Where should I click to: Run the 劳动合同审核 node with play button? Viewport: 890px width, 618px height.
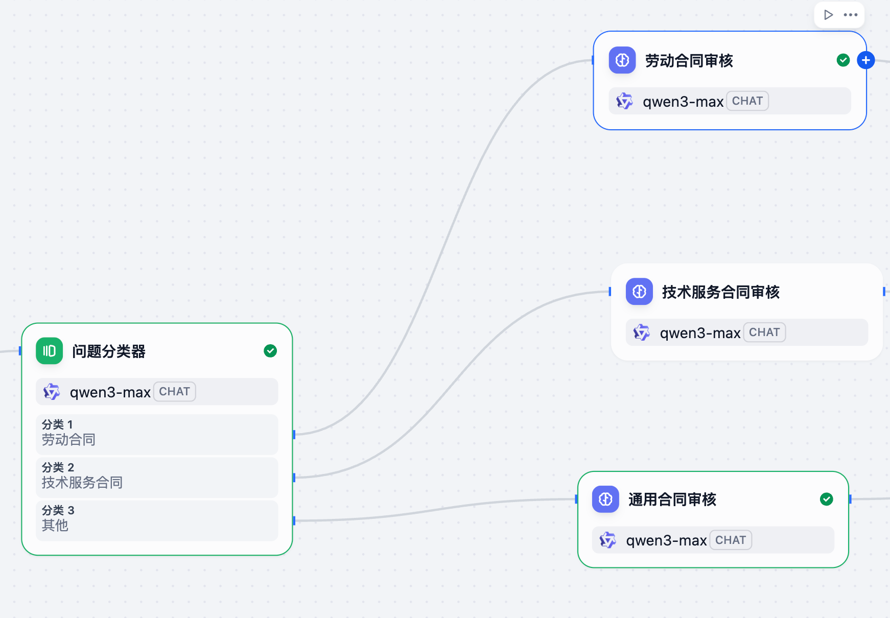828,15
